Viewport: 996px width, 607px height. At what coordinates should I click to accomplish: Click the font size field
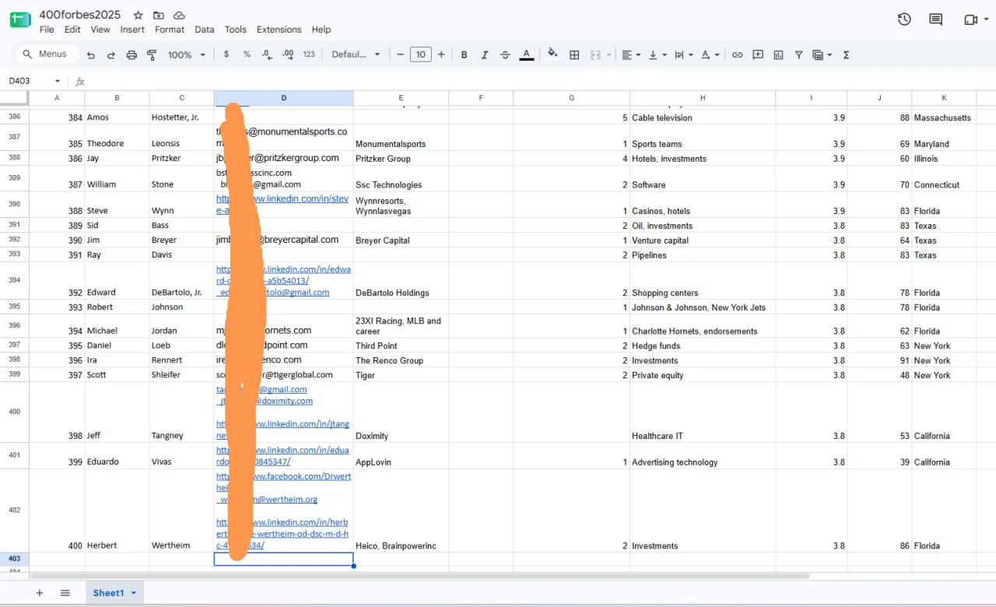coord(420,54)
